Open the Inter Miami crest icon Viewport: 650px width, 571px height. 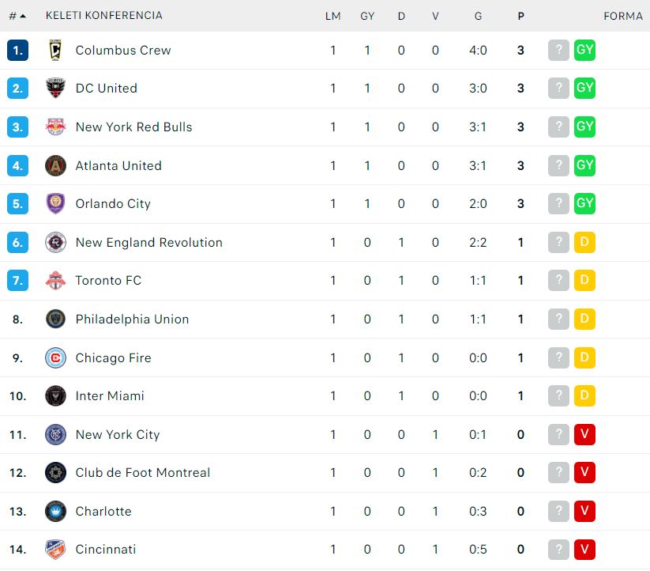(55, 396)
